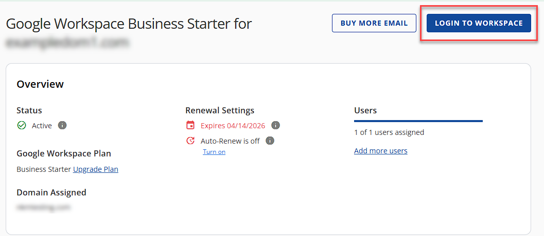Click the green checkmark Active status icon
This screenshot has width=544, height=236.
point(22,125)
